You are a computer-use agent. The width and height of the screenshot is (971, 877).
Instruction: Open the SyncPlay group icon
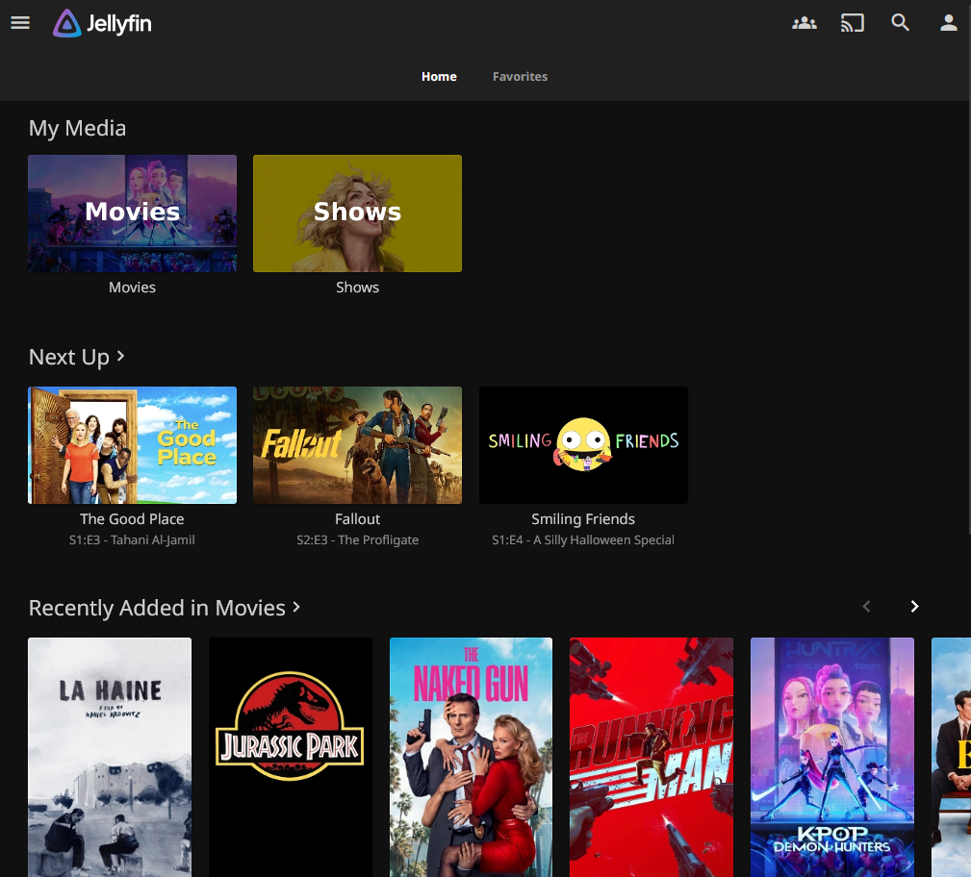(x=804, y=23)
